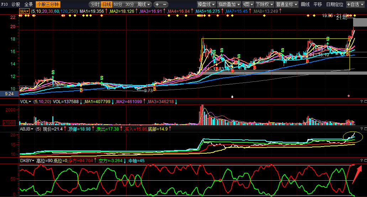Click the help icon in ABJB panel

tap(361, 129)
